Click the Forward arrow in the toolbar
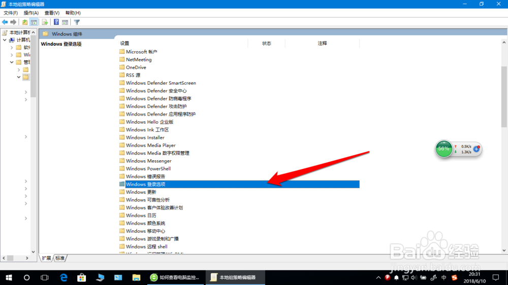This screenshot has width=508, height=285. click(x=13, y=22)
